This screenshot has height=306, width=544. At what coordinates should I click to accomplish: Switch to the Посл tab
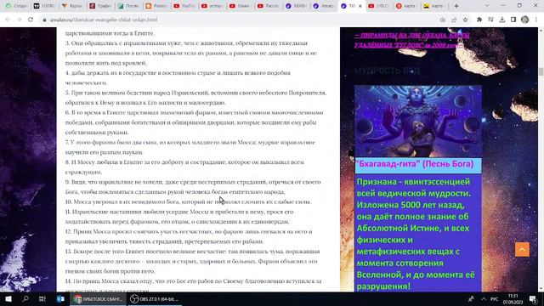click(x=127, y=6)
